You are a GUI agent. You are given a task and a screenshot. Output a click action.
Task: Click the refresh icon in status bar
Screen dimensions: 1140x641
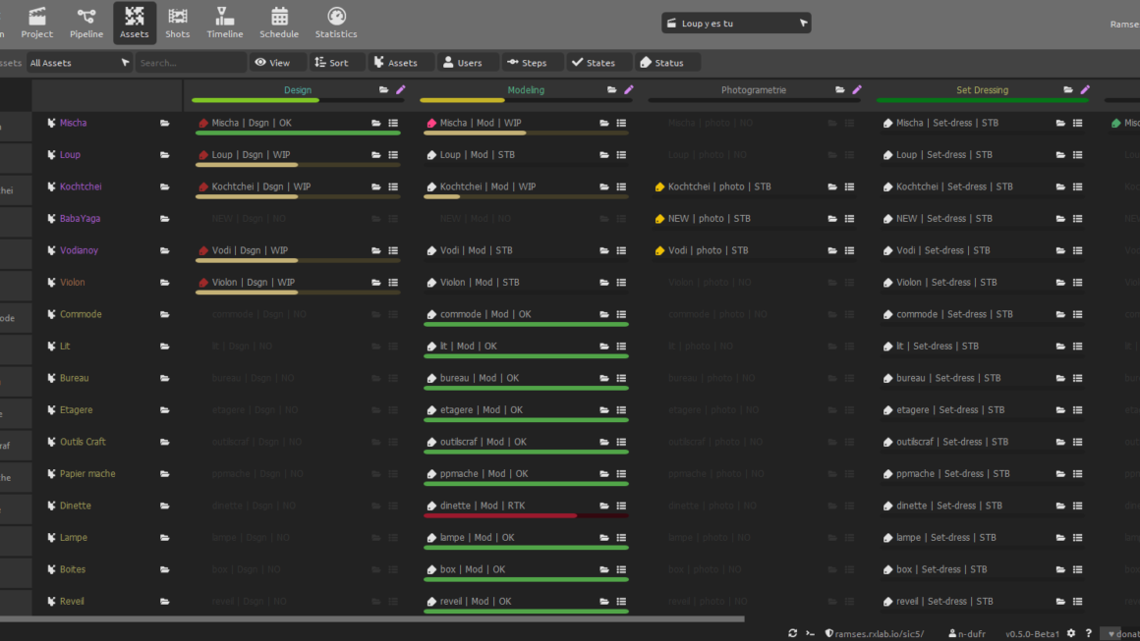click(x=793, y=633)
